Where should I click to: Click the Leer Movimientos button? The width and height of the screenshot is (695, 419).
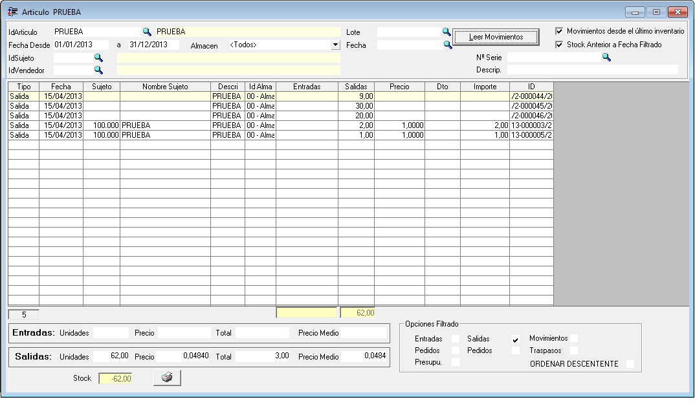(x=496, y=37)
